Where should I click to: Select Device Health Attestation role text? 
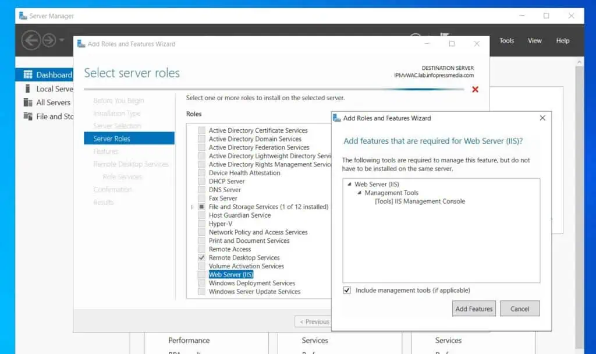click(244, 172)
